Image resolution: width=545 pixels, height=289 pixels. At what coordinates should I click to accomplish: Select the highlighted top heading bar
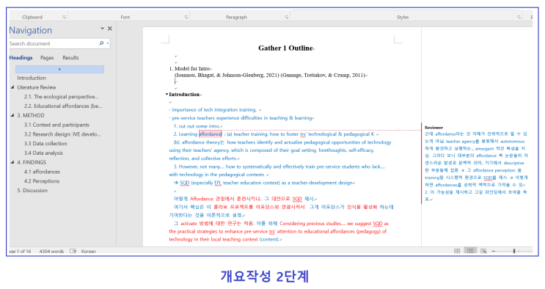tap(59, 69)
